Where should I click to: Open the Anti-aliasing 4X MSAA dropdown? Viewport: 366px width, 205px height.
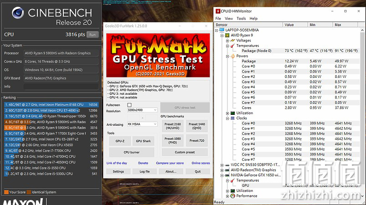coord(142,124)
